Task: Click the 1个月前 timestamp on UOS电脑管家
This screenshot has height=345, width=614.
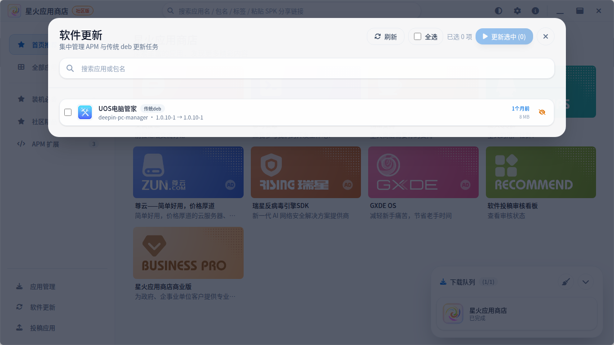Action: [x=521, y=109]
